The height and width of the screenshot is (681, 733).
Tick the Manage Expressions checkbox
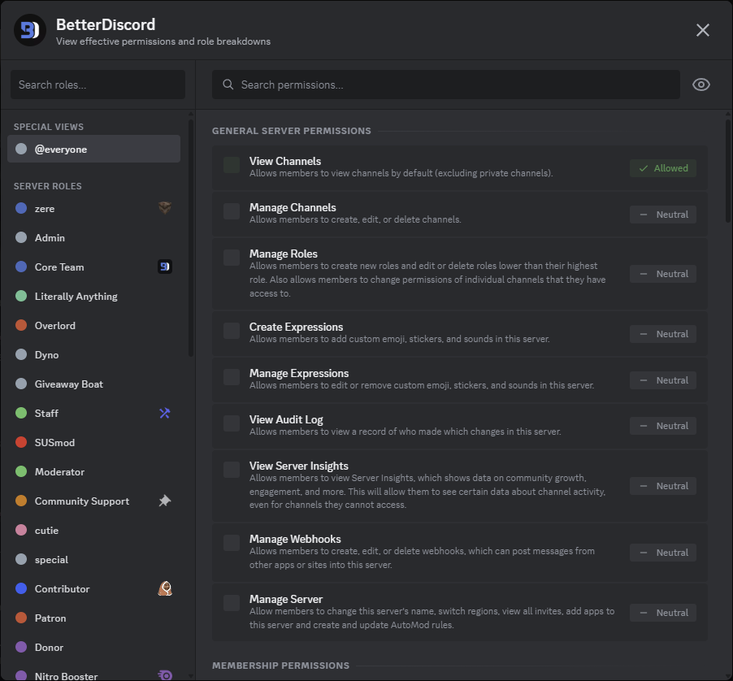tap(232, 377)
